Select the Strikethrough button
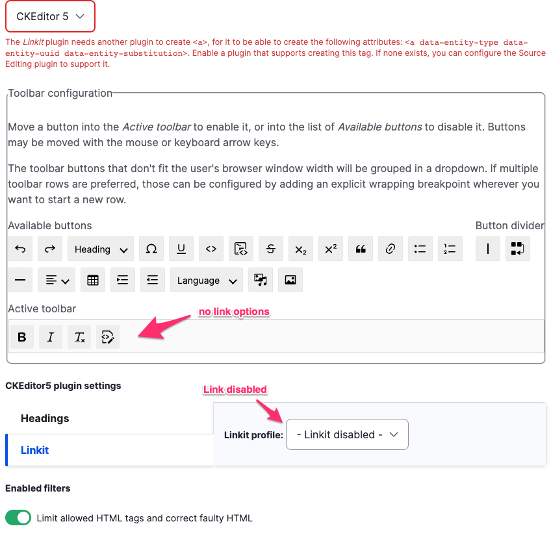Screen dimensions: 551x537 pos(270,249)
